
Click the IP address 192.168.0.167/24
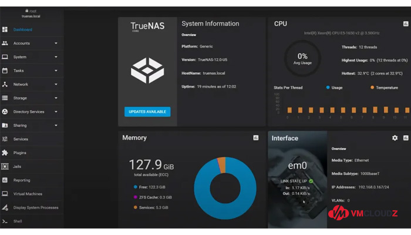tap(374, 187)
